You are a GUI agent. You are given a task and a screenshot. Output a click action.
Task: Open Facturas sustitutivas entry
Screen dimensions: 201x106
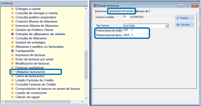[x=30, y=68]
